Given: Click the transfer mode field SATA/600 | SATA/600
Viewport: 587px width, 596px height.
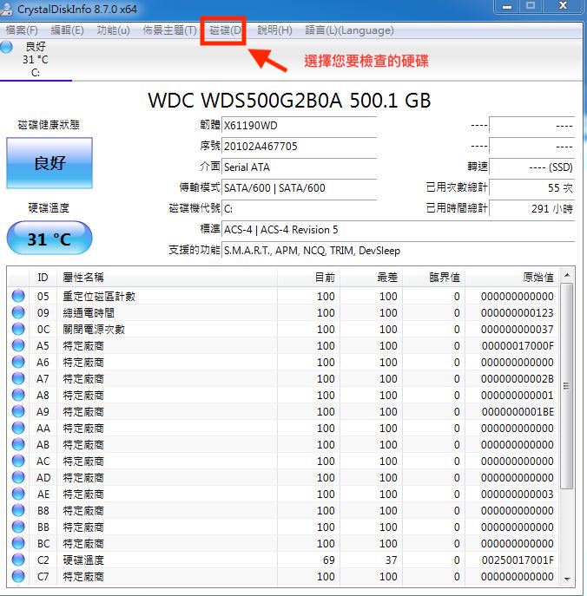Looking at the screenshot, I should click(x=299, y=187).
